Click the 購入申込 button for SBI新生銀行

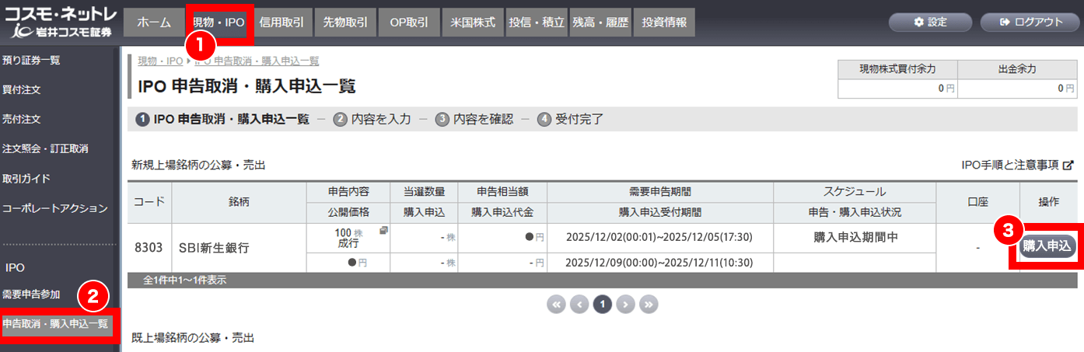point(1047,246)
